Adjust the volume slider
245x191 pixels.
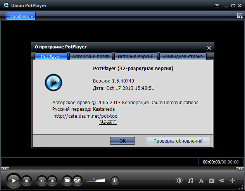tap(96, 181)
